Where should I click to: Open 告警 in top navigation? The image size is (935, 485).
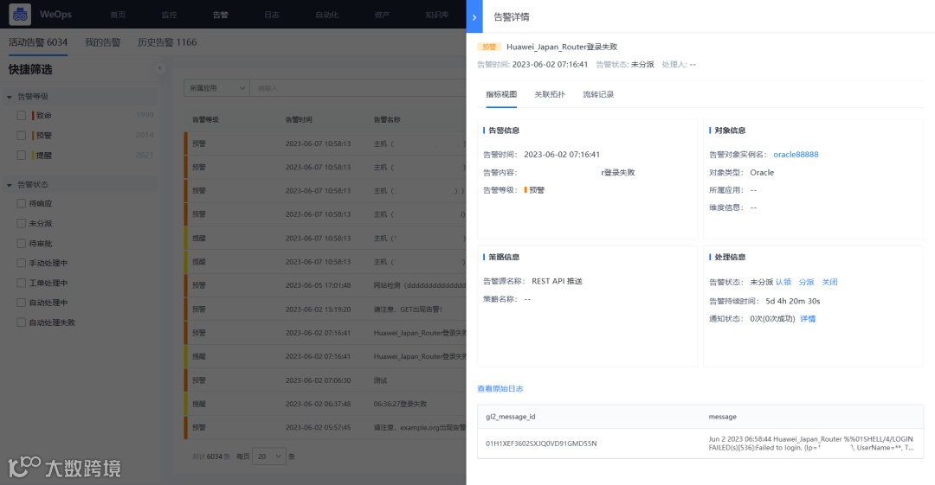pos(221,15)
